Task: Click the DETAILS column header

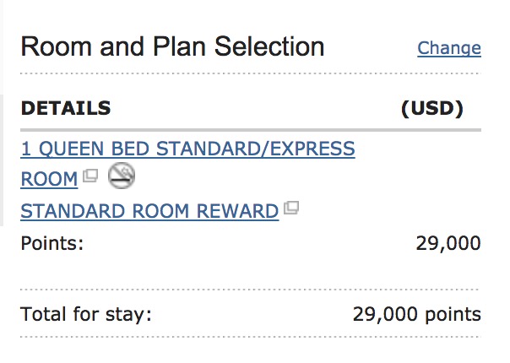Action: [66, 108]
